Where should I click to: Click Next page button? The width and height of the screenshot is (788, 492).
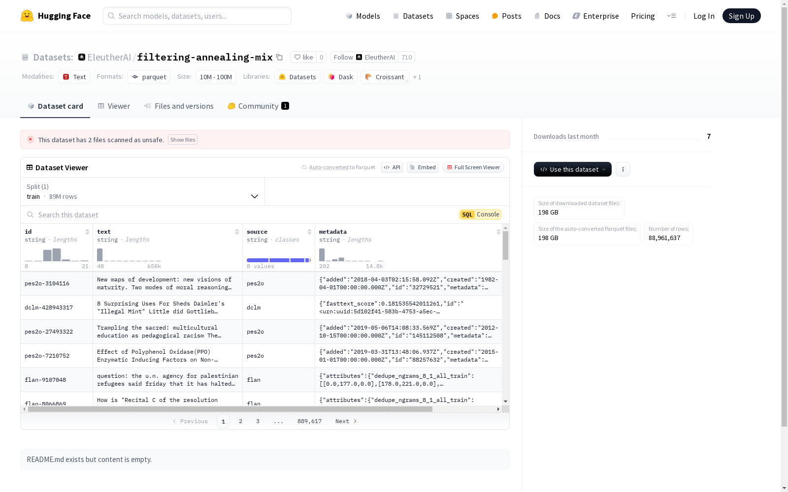346,421
